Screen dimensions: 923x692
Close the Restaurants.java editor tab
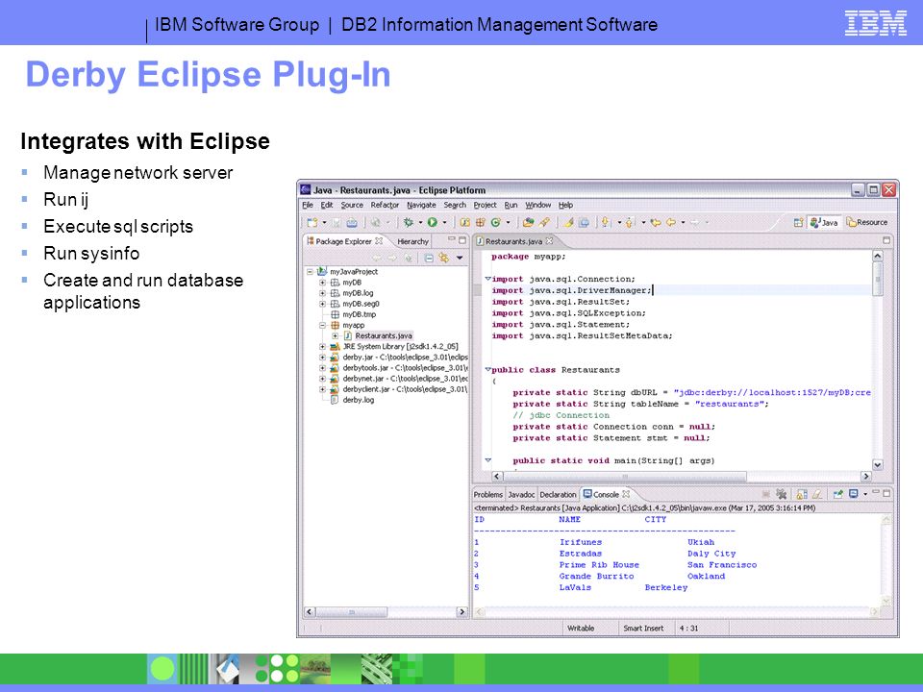549,241
